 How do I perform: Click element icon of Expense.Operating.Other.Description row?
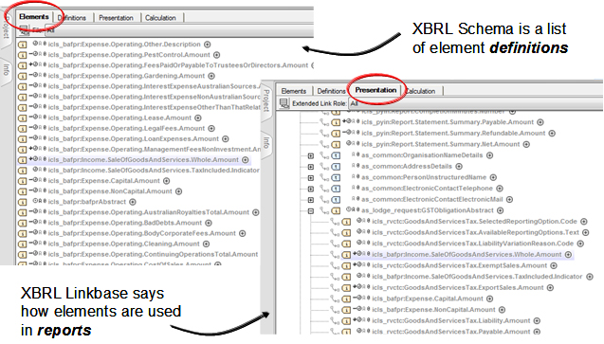point(23,45)
